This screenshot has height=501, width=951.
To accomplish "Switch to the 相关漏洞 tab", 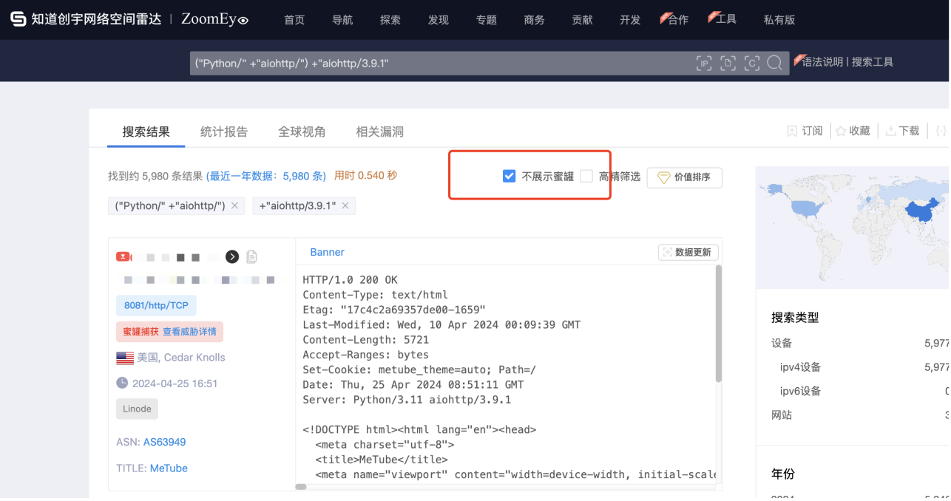I will pos(379,132).
